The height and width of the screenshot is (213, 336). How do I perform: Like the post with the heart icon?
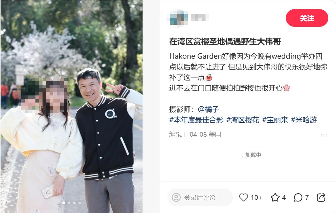click(243, 197)
